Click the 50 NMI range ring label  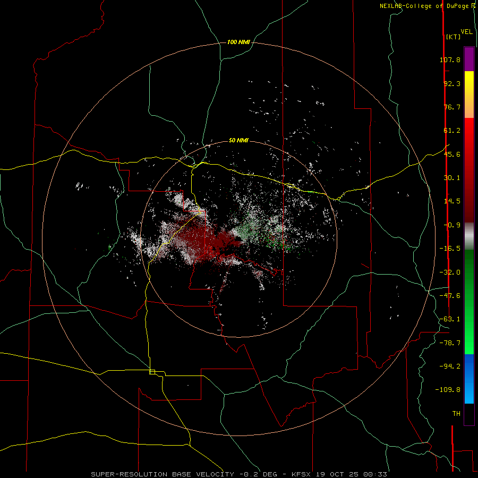point(238,141)
